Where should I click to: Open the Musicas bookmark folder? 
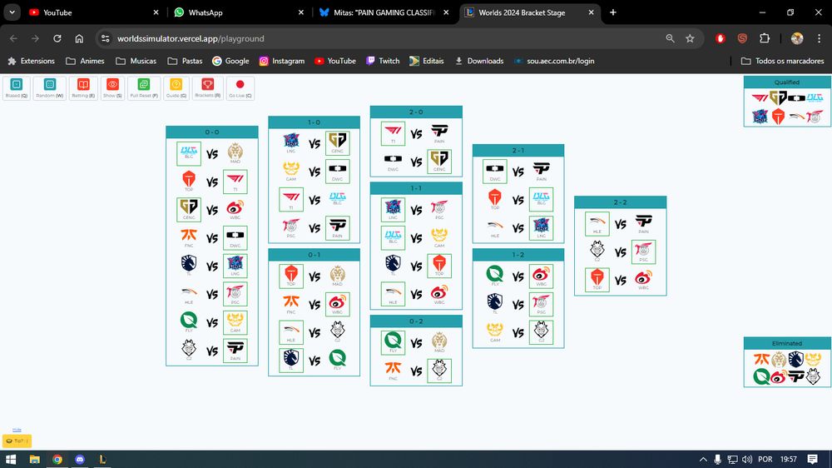click(136, 61)
